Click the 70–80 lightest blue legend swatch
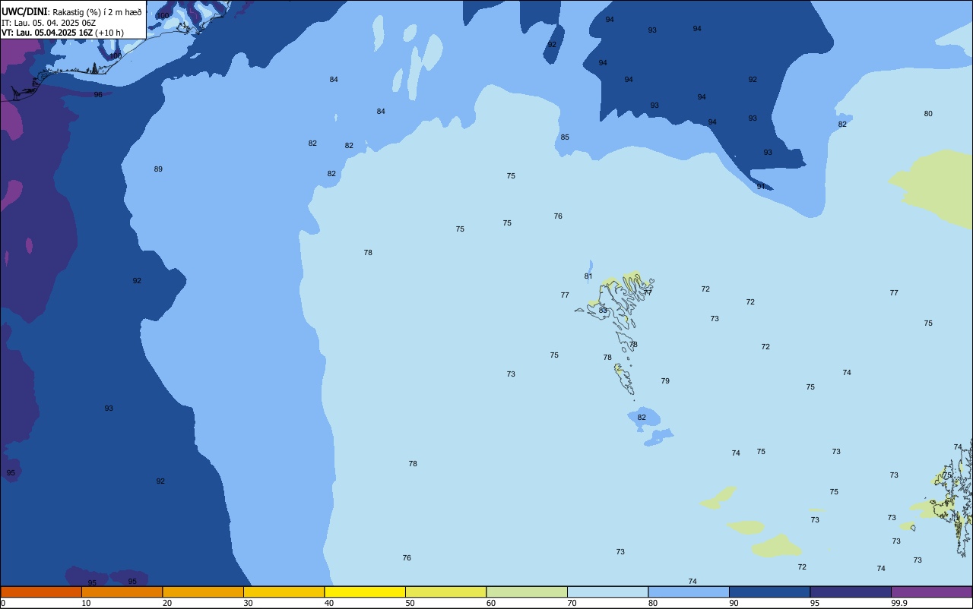973x609 pixels. coord(607,592)
